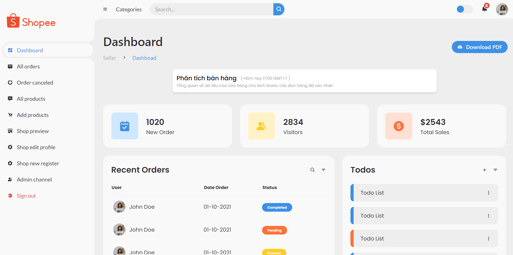The image size is (513, 255).
Task: Click the Add products cart icon
Action: (10, 115)
